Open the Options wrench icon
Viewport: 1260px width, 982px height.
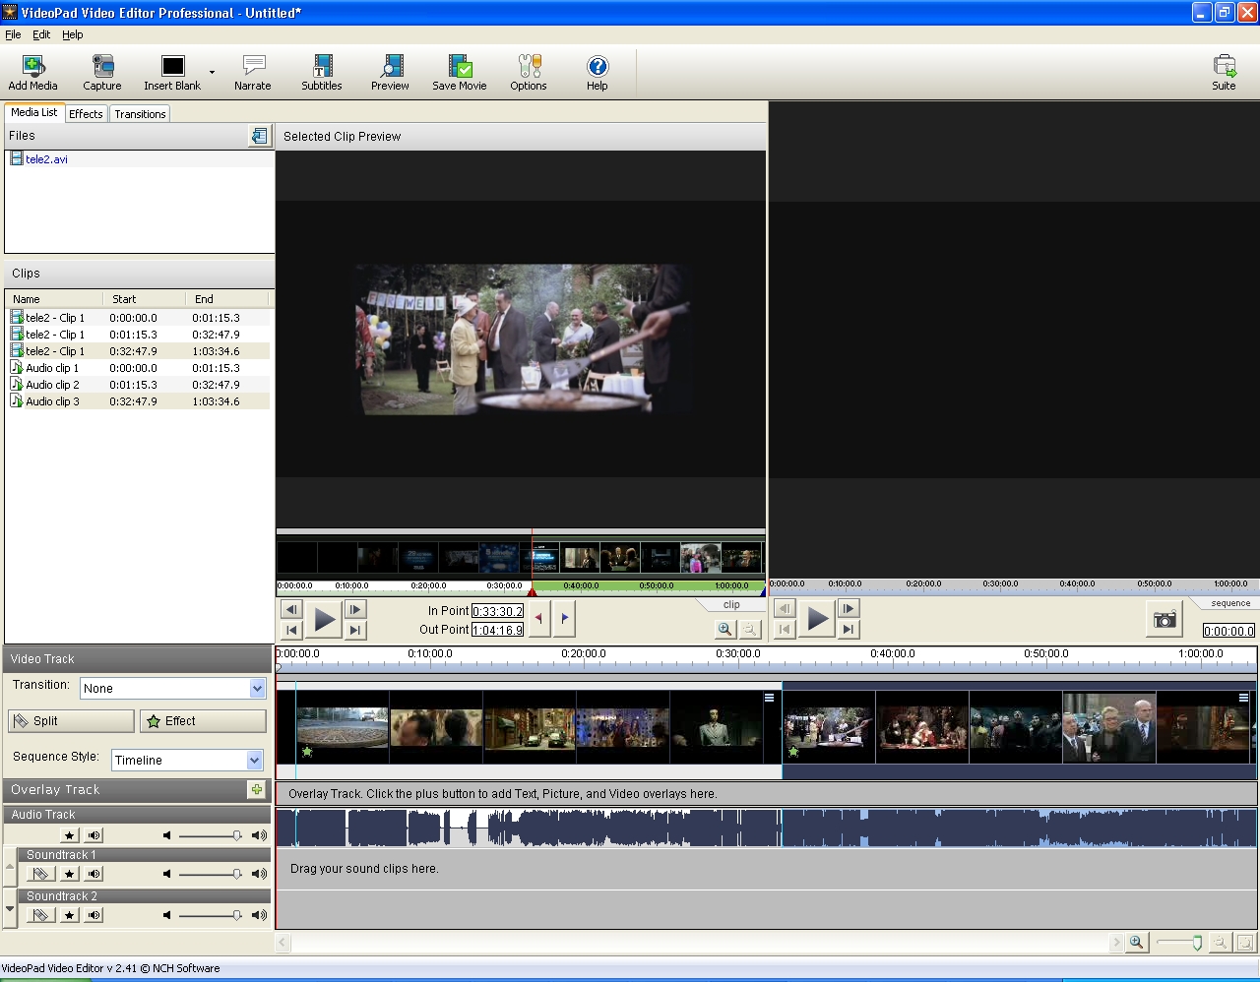529,68
